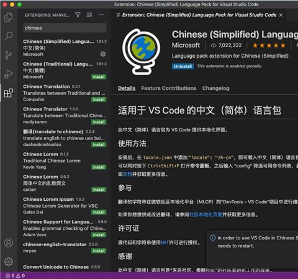
Task: Click the filter extensions funnel icon
Action: 78,15
